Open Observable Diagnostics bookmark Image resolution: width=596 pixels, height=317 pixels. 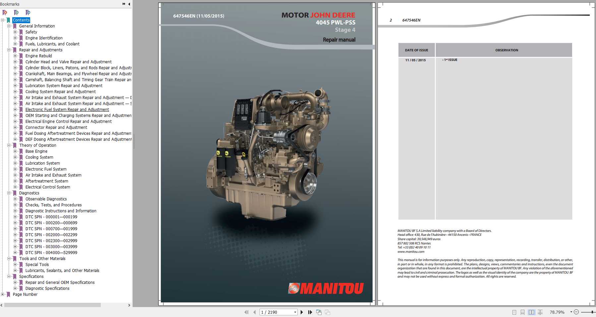coord(46,199)
